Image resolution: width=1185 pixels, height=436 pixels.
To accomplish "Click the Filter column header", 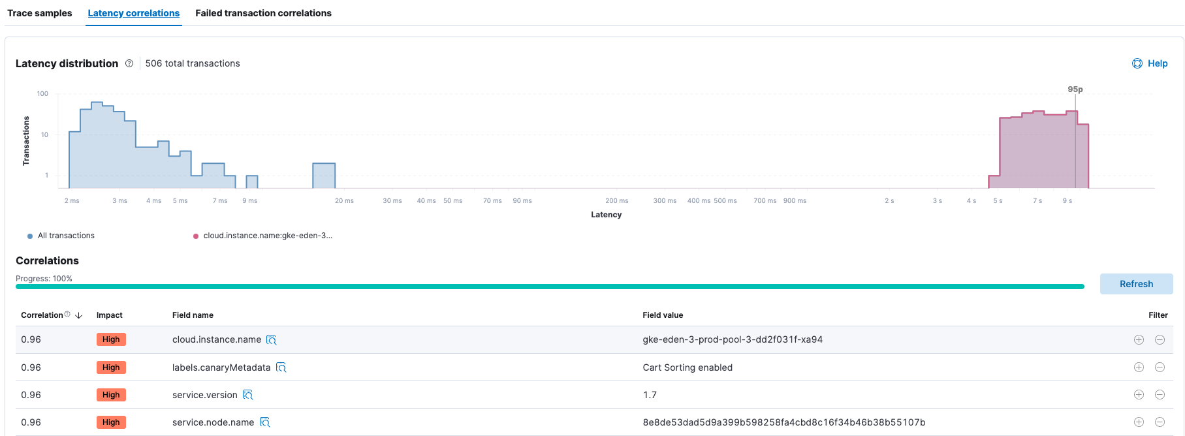I will click(x=1158, y=315).
